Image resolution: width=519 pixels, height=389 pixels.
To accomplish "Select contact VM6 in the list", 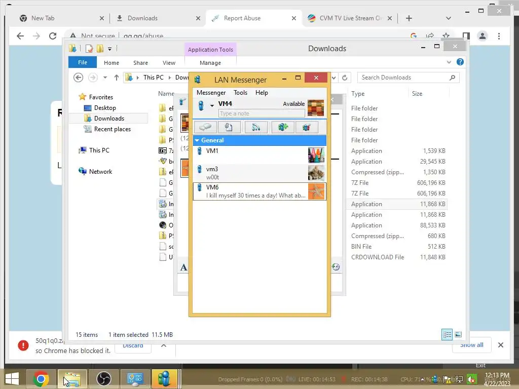I will (x=259, y=191).
